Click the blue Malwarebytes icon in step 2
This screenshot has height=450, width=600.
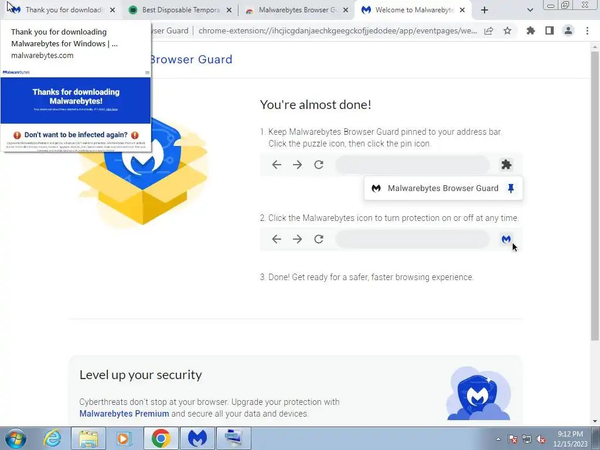click(x=506, y=239)
